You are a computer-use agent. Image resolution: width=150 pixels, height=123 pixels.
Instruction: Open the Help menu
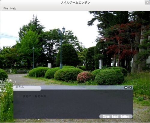pyautogui.click(x=13, y=8)
